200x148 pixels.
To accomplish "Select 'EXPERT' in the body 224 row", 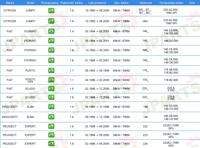I will coord(30,144).
